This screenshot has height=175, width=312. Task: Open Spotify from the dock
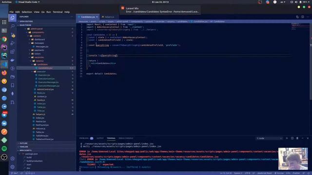click(x=4, y=149)
